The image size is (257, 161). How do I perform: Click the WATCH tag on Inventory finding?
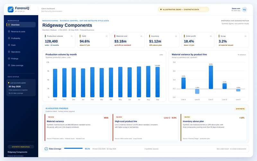pos(187,117)
